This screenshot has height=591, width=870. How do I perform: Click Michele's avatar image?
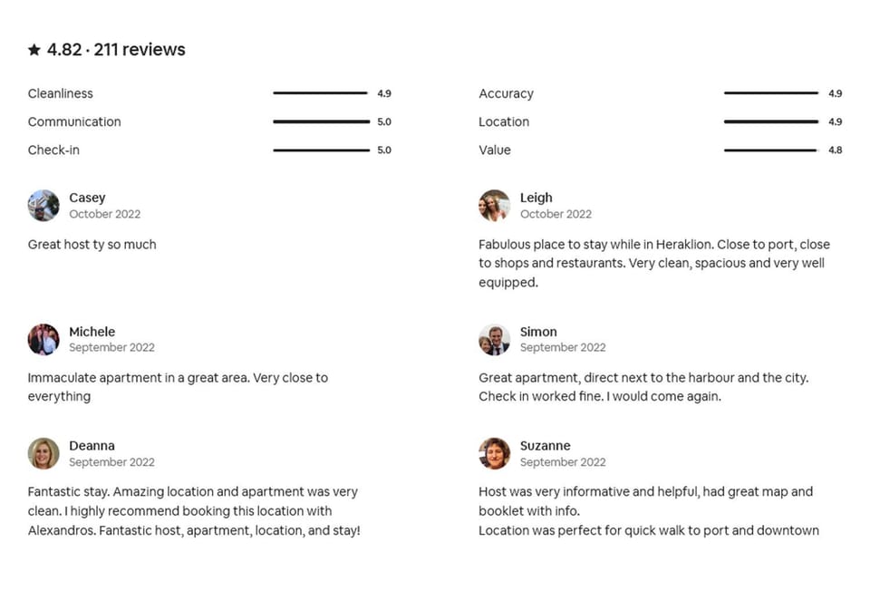pyautogui.click(x=43, y=339)
